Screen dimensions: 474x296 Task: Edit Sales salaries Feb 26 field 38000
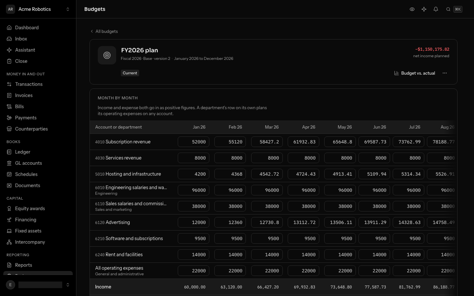[x=230, y=206]
